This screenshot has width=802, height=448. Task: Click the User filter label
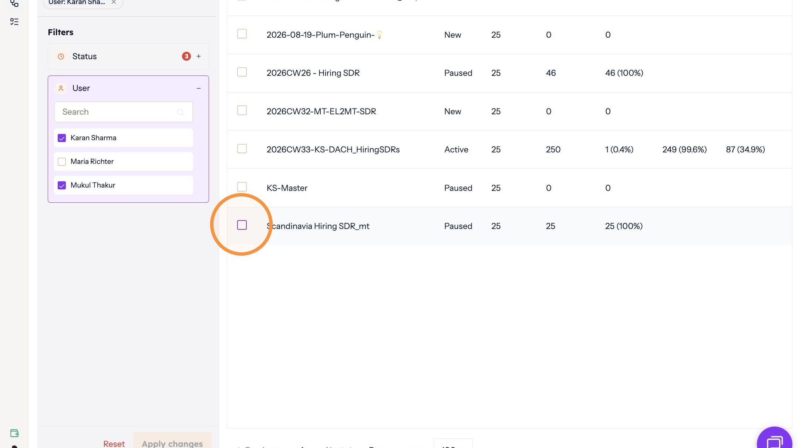81,88
